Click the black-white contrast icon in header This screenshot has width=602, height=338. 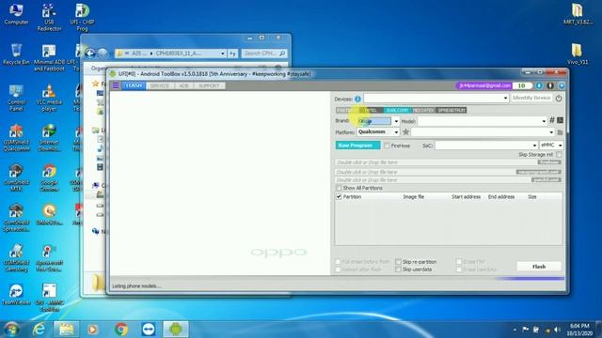(x=550, y=85)
